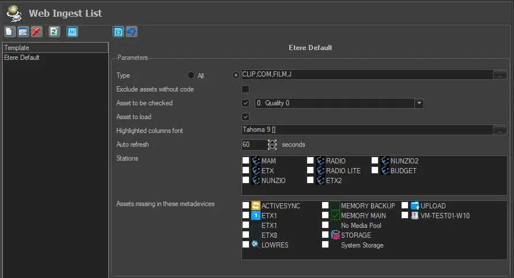Select Etere Default in the template list
The height and width of the screenshot is (278, 514).
pyautogui.click(x=22, y=58)
